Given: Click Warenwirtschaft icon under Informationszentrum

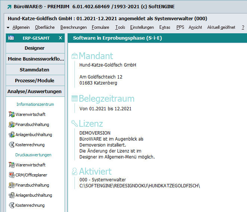Looking at the screenshot, I should pos(12,114).
